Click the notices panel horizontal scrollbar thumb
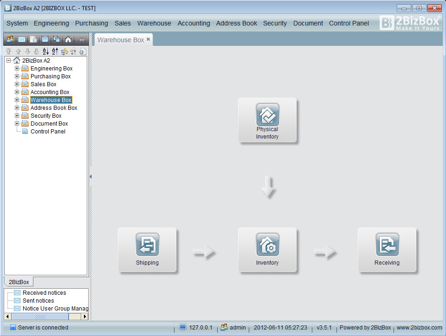Image resolution: width=446 pixels, height=336 pixels. [x=40, y=317]
